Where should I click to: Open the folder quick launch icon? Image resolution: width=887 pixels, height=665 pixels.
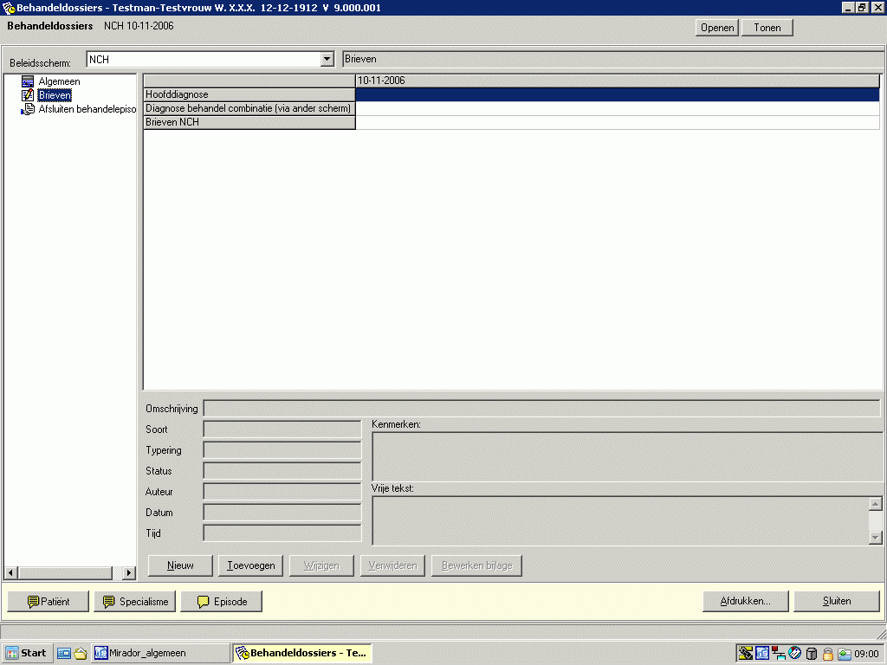pyautogui.click(x=81, y=654)
